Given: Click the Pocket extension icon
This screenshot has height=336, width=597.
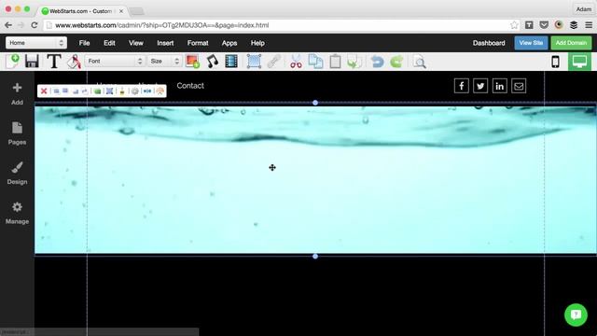Looking at the screenshot, I should point(544,25).
